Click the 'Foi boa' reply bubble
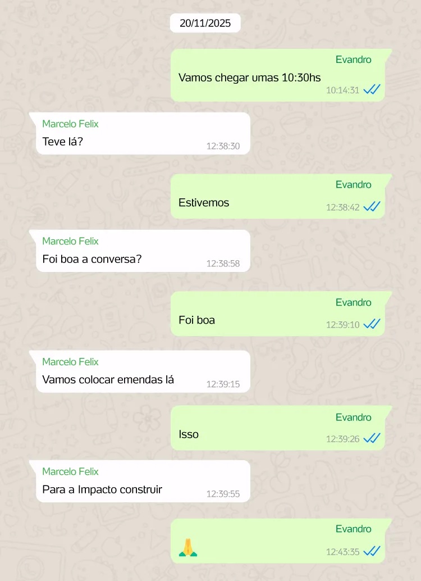421x581 pixels. pos(277,314)
